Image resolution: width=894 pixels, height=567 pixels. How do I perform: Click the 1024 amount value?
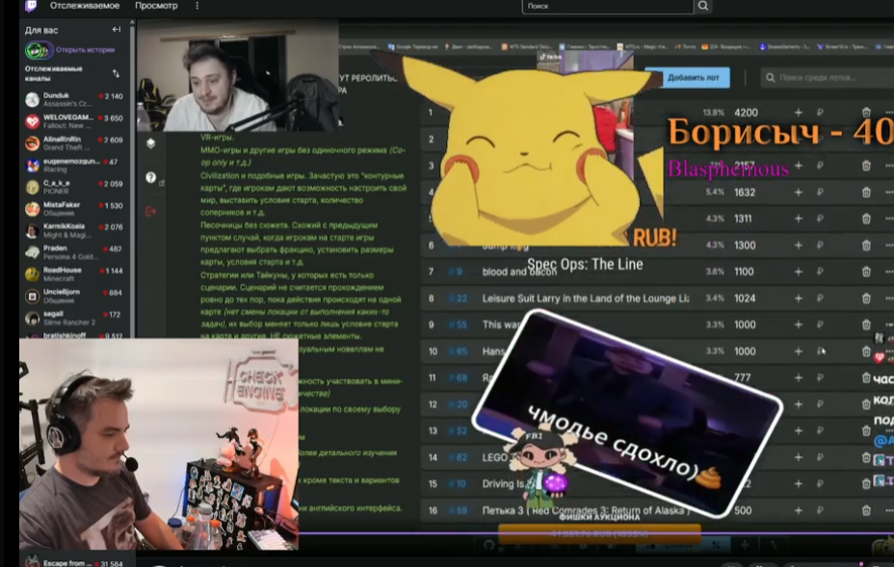pyautogui.click(x=745, y=298)
